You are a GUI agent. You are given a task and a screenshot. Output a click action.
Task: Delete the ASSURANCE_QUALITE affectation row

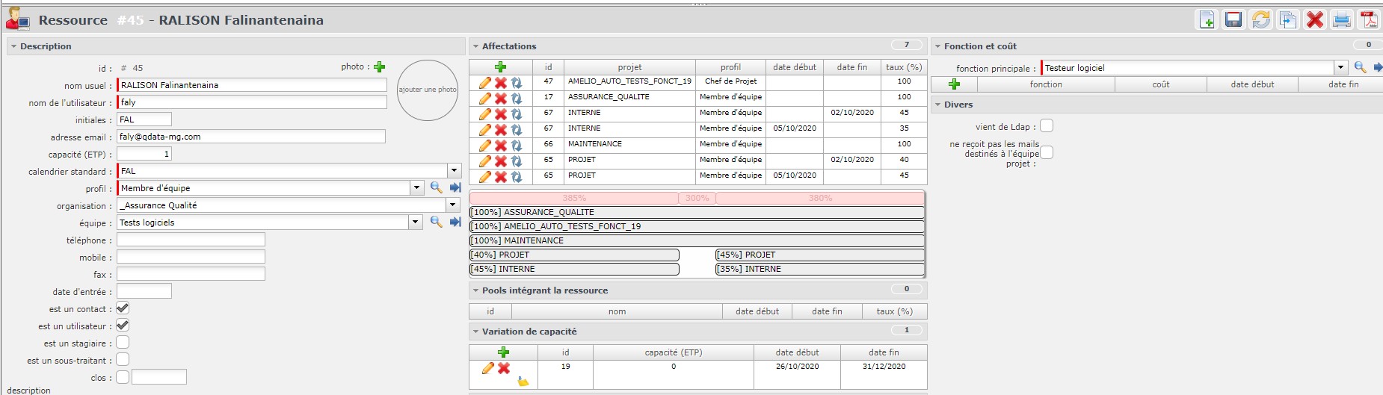coord(501,98)
